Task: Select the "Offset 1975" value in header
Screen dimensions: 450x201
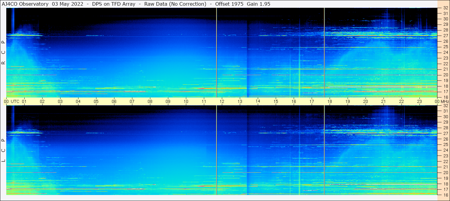Action: pos(229,4)
